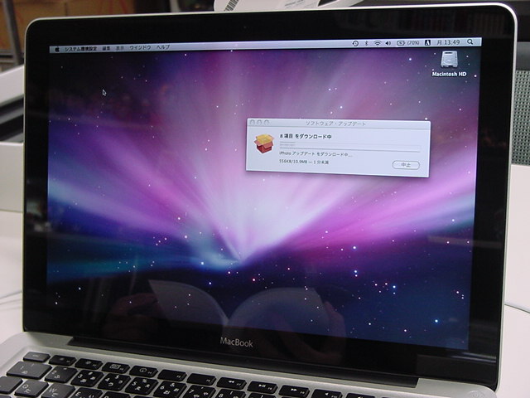Click the 中止 button to cancel download
The height and width of the screenshot is (398, 530).
click(x=406, y=165)
